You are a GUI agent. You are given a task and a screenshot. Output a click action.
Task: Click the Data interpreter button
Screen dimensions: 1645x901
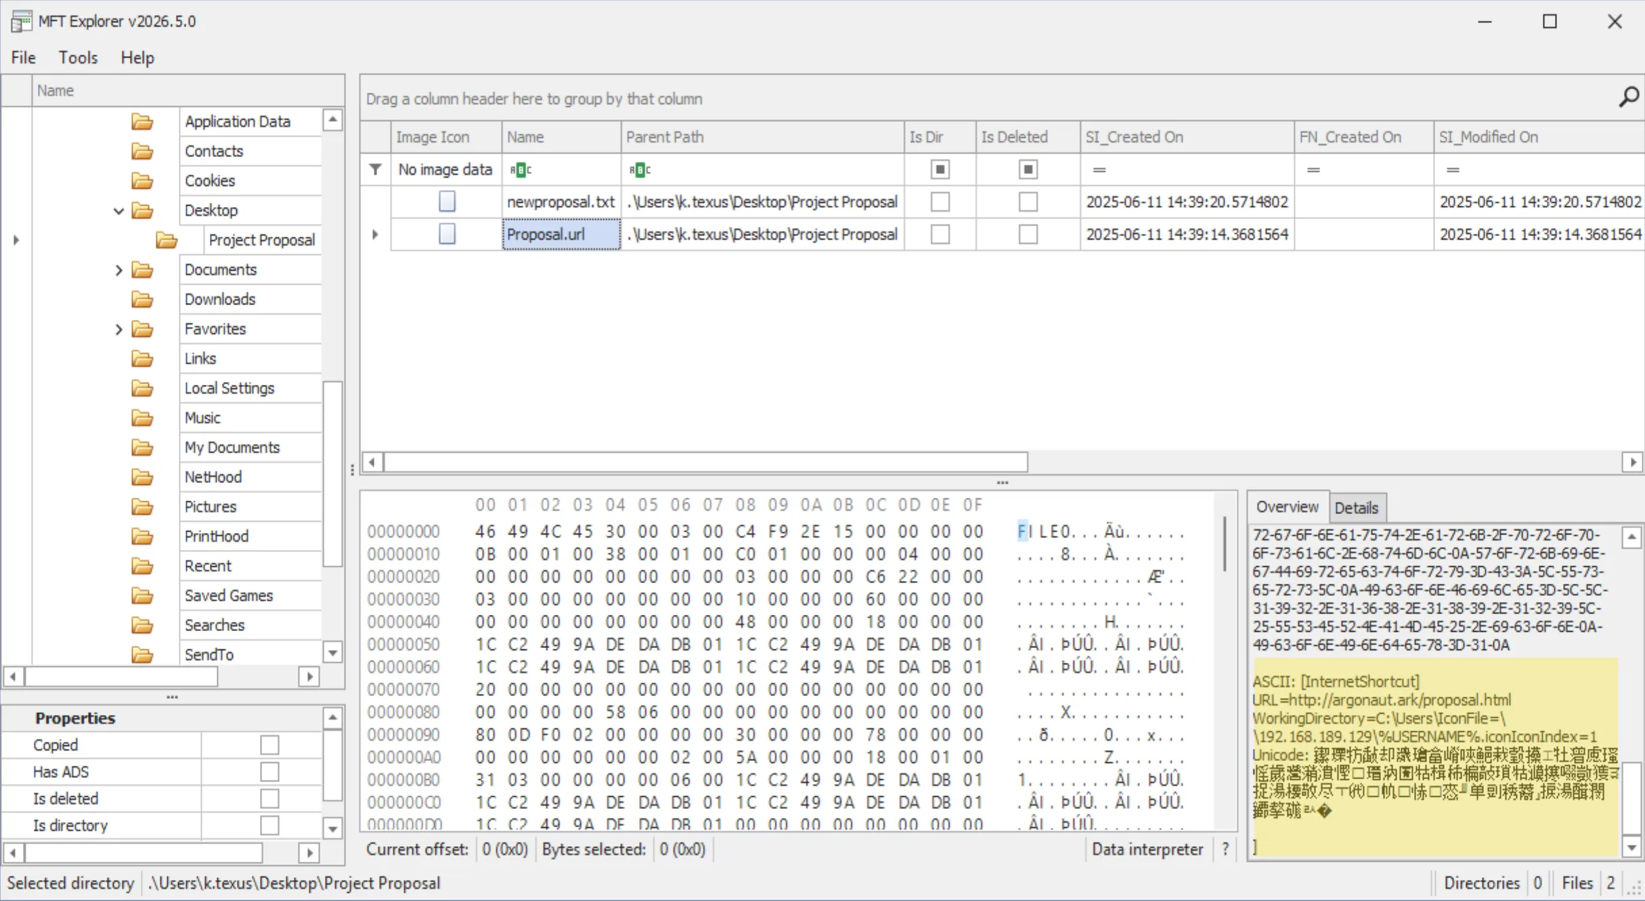pos(1147,850)
